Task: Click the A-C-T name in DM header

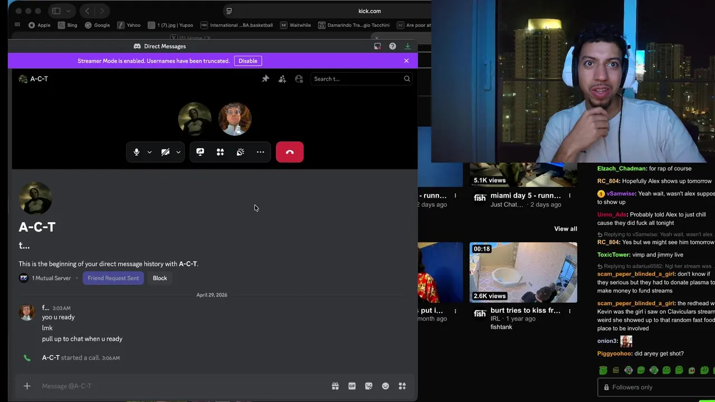Action: point(39,79)
